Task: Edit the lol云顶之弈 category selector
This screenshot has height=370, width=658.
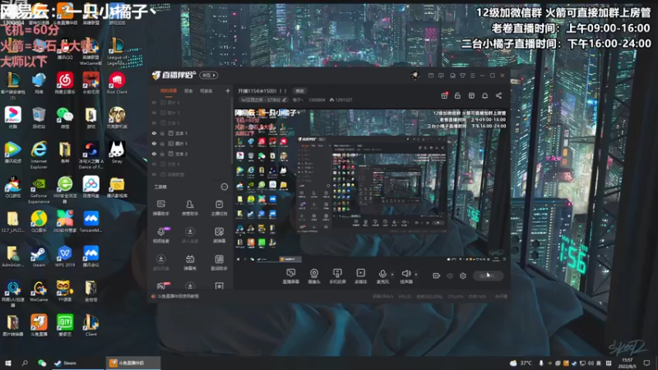Action: point(263,99)
